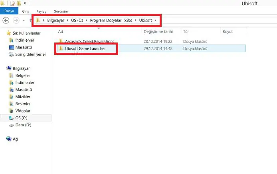277x174 pixels.
Task: Click the Resimler folder icon
Action: click(x=11, y=104)
